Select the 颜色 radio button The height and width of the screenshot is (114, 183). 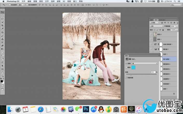[x=126, y=67]
